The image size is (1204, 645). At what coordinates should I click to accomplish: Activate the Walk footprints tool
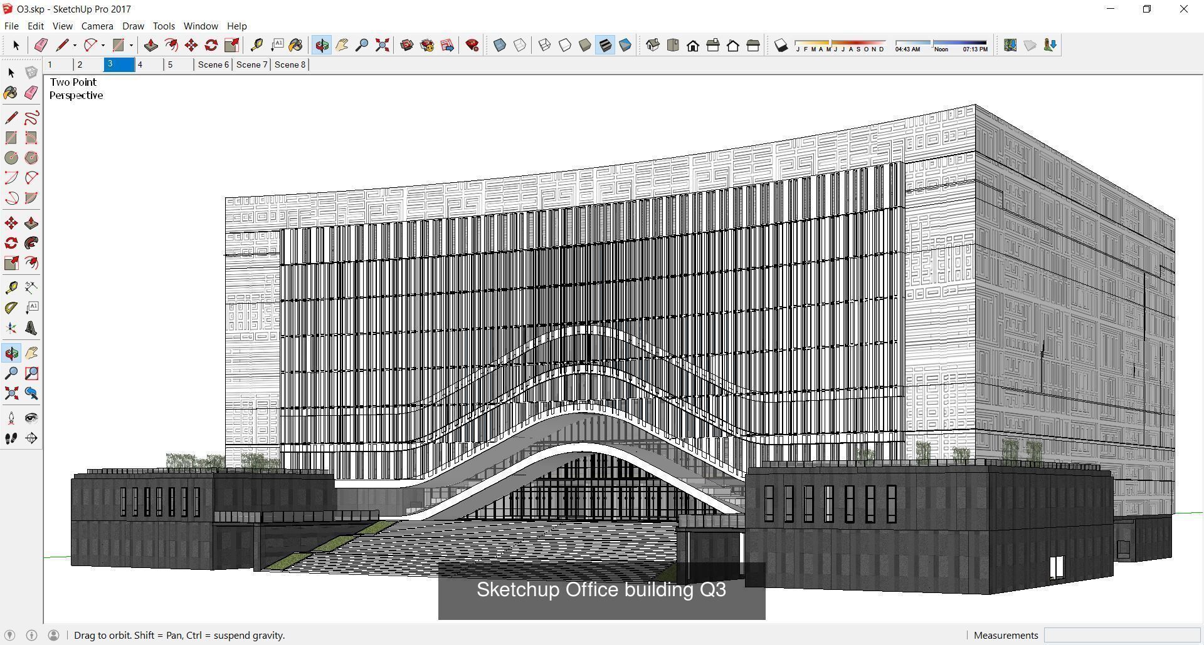[11, 438]
